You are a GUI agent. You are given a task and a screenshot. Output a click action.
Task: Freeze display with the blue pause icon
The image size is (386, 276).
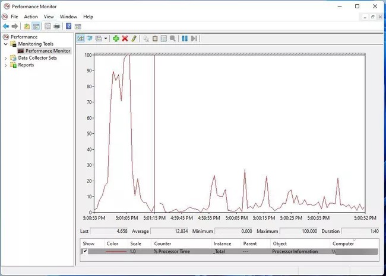185,38
